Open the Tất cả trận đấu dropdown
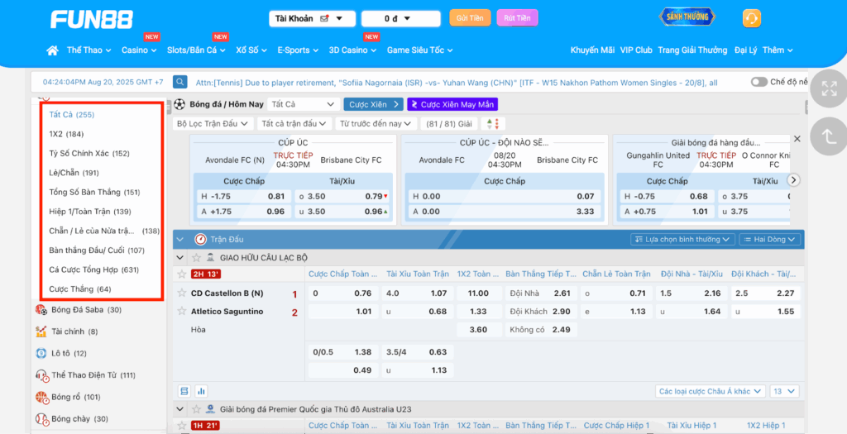The image size is (847, 434). pos(294,124)
